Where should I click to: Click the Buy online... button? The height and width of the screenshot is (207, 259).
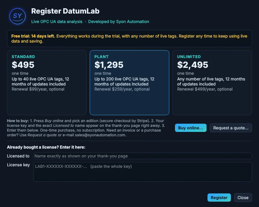pyautogui.click(x=190, y=128)
